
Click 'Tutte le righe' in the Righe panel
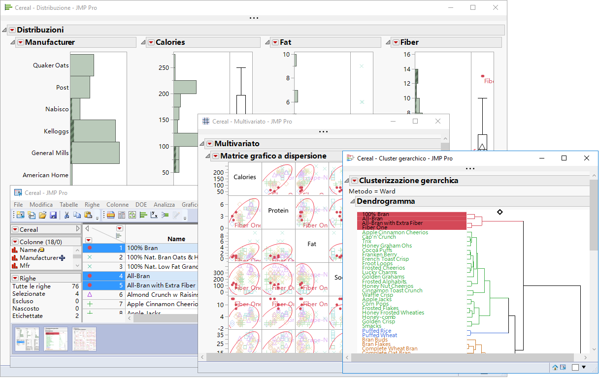[33, 286]
